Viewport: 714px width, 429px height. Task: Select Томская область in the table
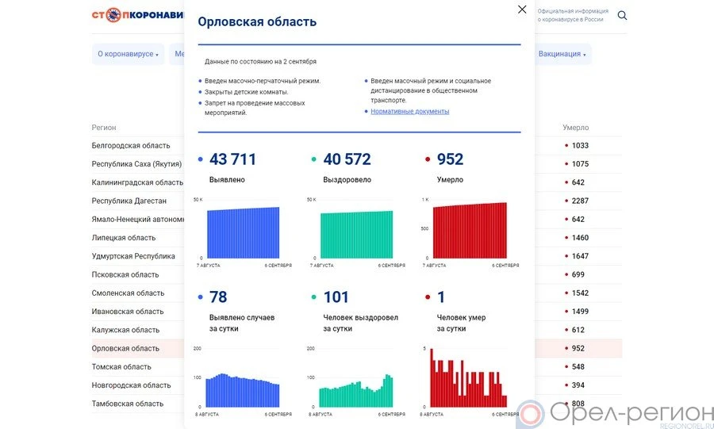point(121,367)
